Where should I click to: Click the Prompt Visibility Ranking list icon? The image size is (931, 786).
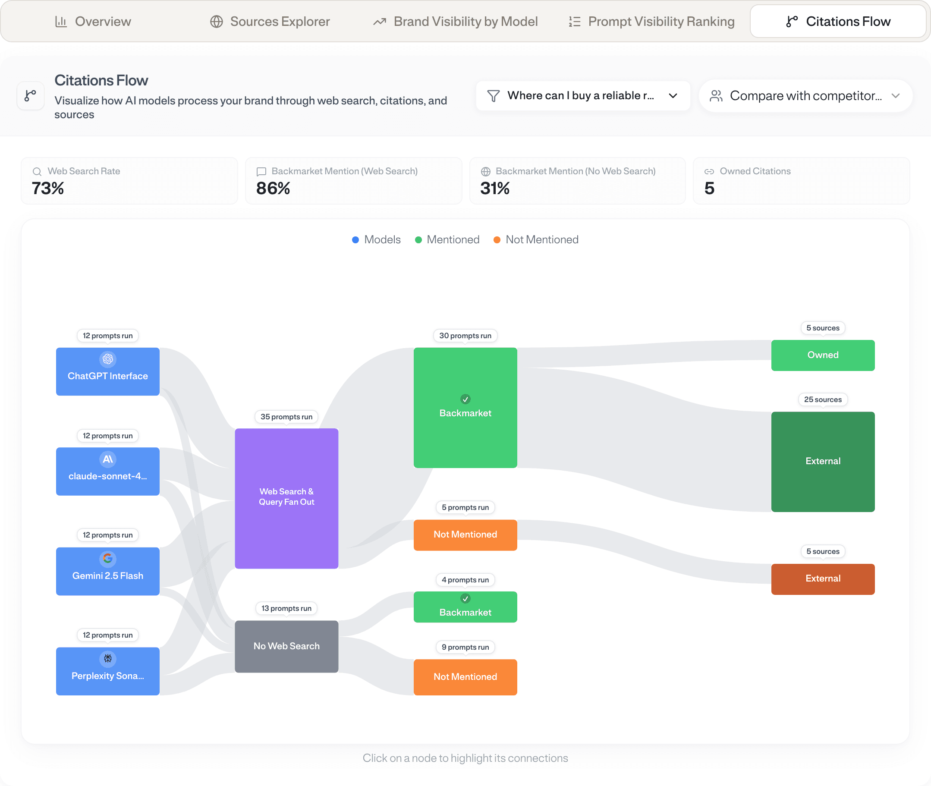click(x=575, y=22)
